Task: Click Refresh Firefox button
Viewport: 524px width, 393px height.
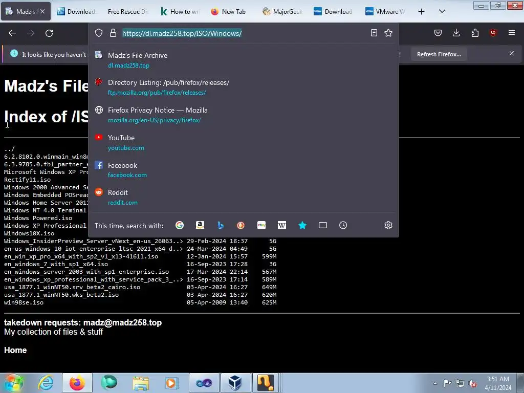Action: [x=439, y=54]
